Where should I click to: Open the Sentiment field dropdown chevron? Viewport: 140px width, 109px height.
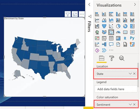pyautogui.click(x=130, y=105)
